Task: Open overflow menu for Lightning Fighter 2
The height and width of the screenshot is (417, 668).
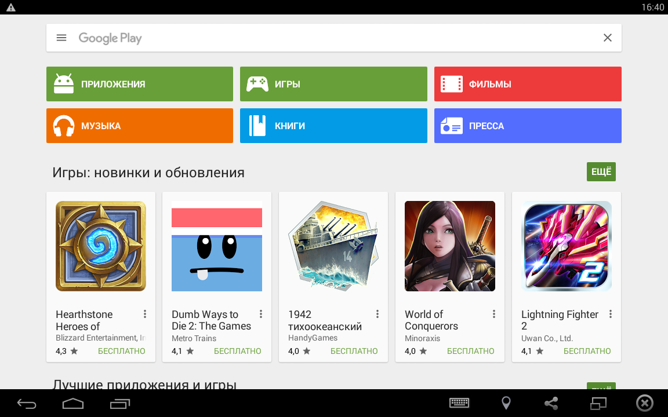Action: coord(611,314)
